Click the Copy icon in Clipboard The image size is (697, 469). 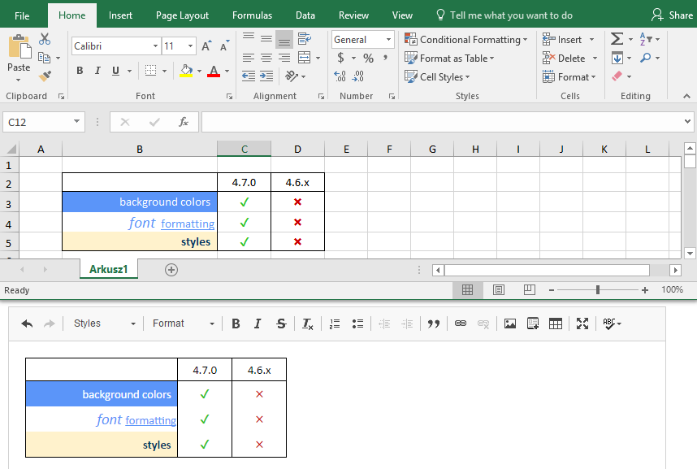point(44,58)
